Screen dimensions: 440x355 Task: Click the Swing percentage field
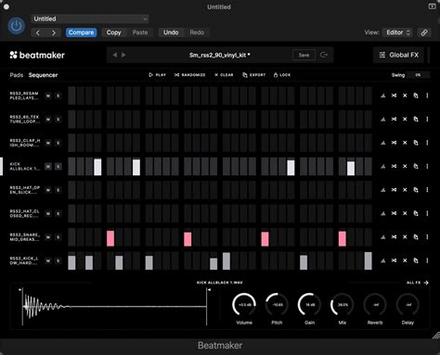pos(418,75)
